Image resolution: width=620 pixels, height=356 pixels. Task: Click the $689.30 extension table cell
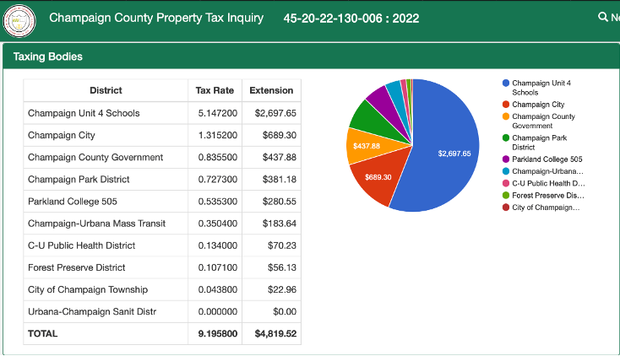pos(271,135)
